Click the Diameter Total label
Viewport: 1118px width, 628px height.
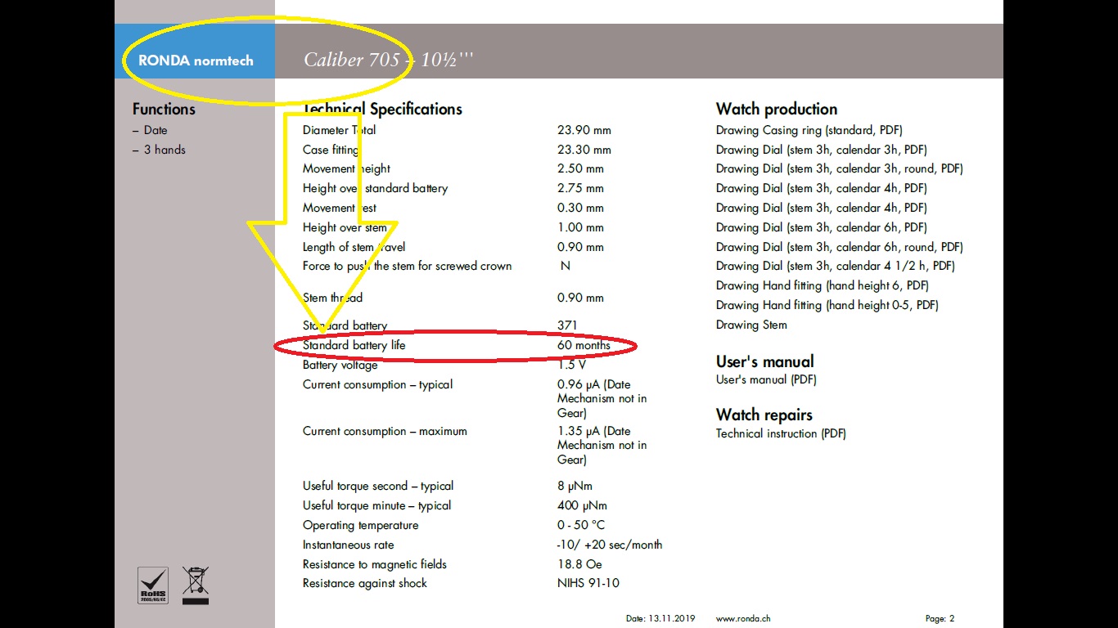coord(339,130)
